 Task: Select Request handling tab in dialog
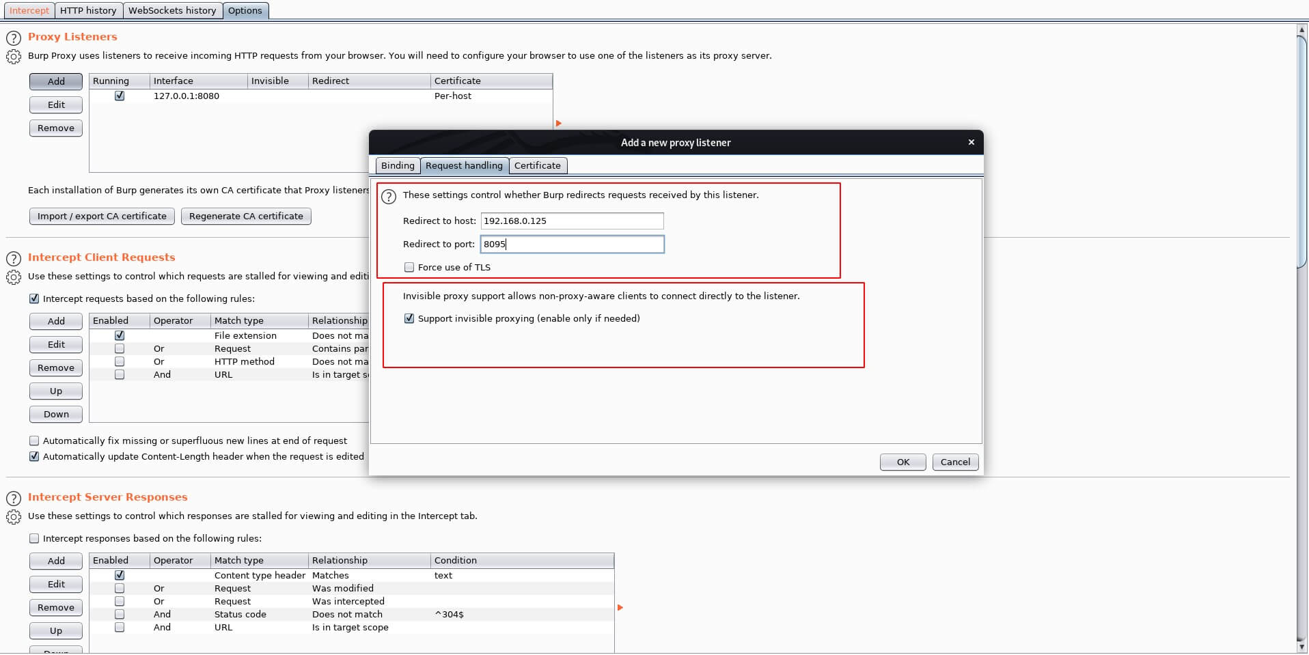(464, 165)
